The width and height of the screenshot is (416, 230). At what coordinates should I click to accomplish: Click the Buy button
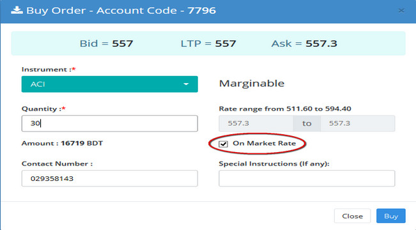(391, 216)
